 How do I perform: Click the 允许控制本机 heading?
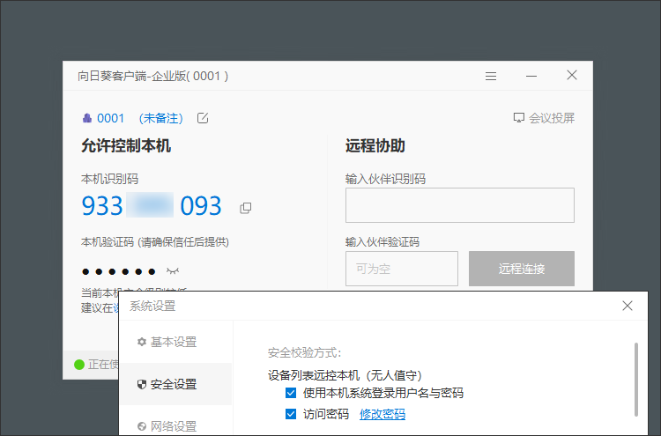[x=126, y=145]
